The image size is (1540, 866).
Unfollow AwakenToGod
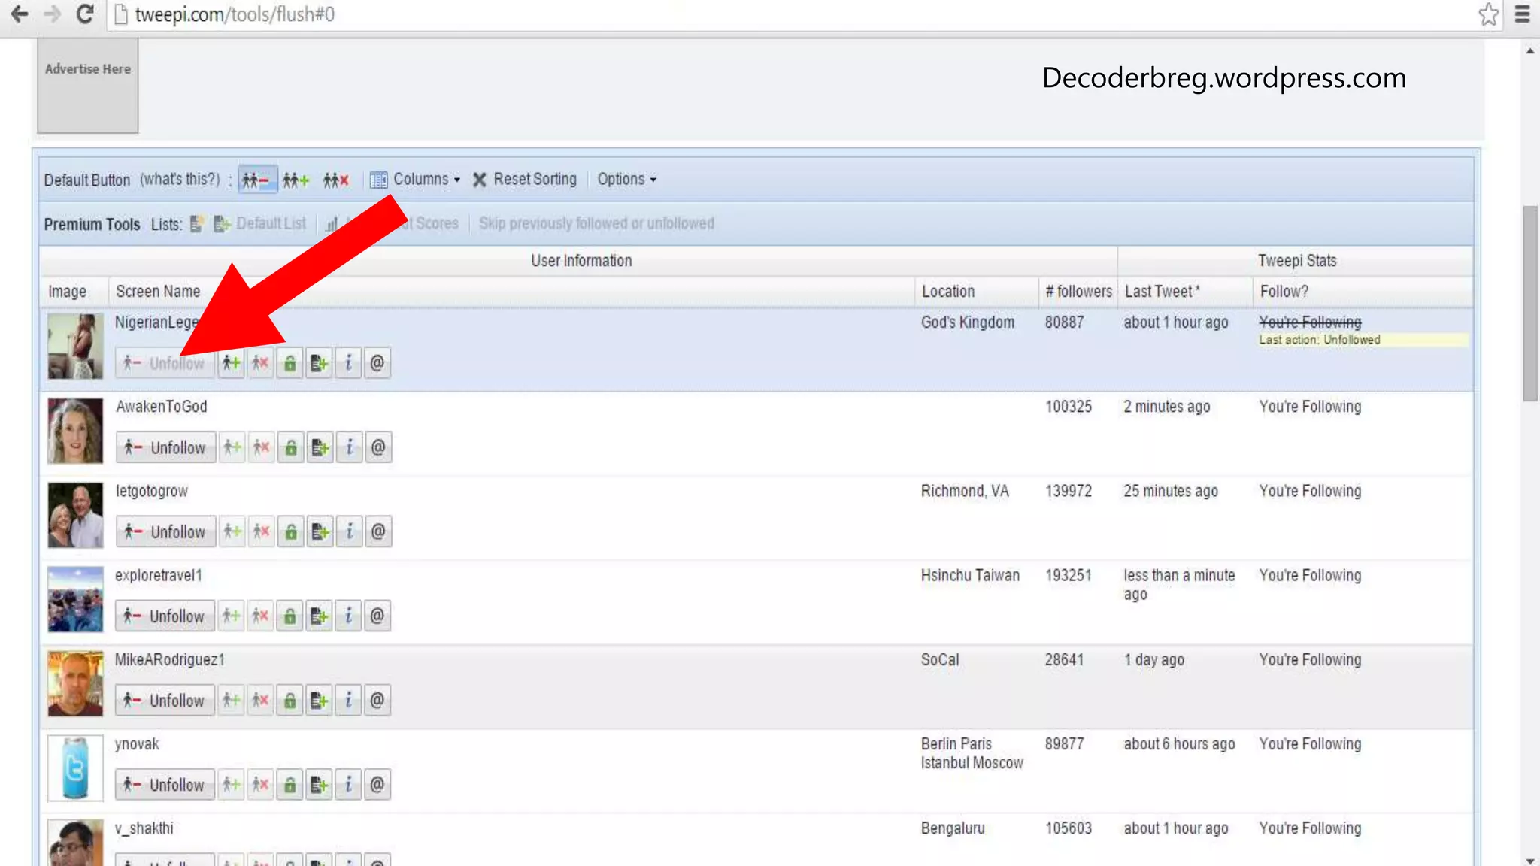pos(166,447)
